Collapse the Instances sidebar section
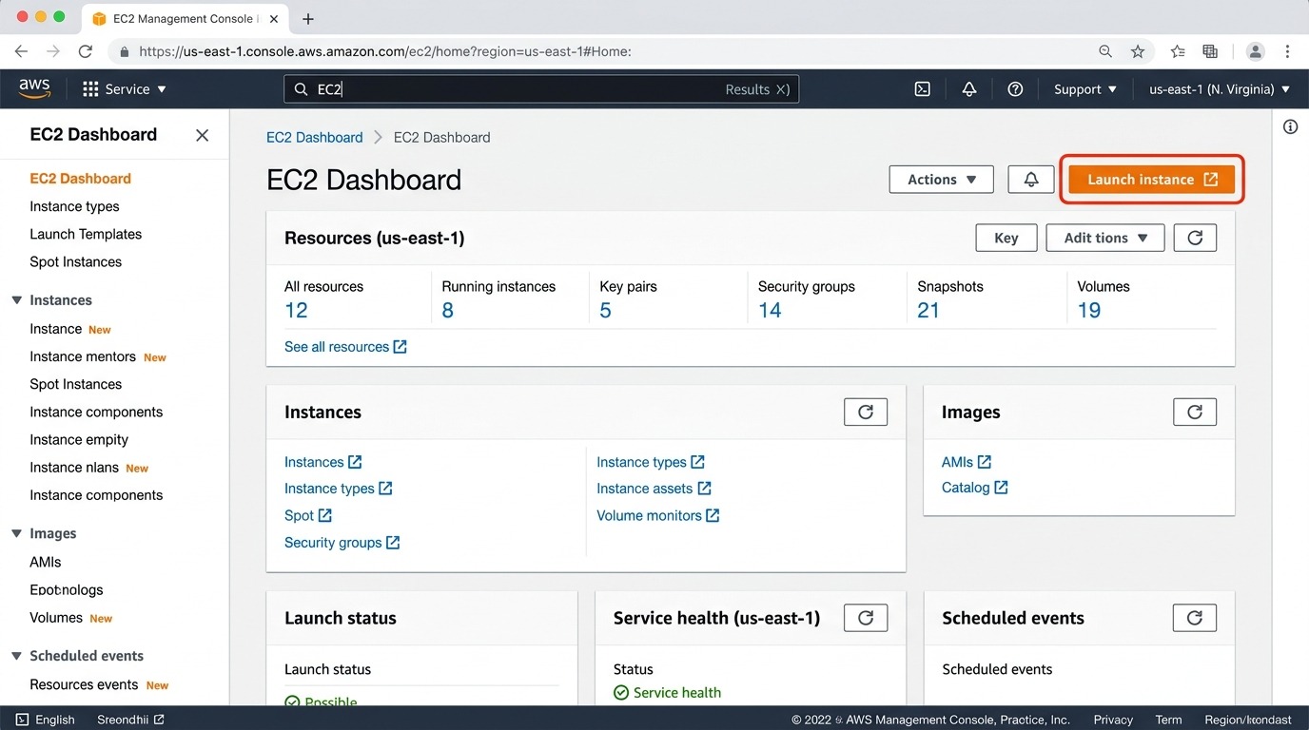 coord(16,300)
